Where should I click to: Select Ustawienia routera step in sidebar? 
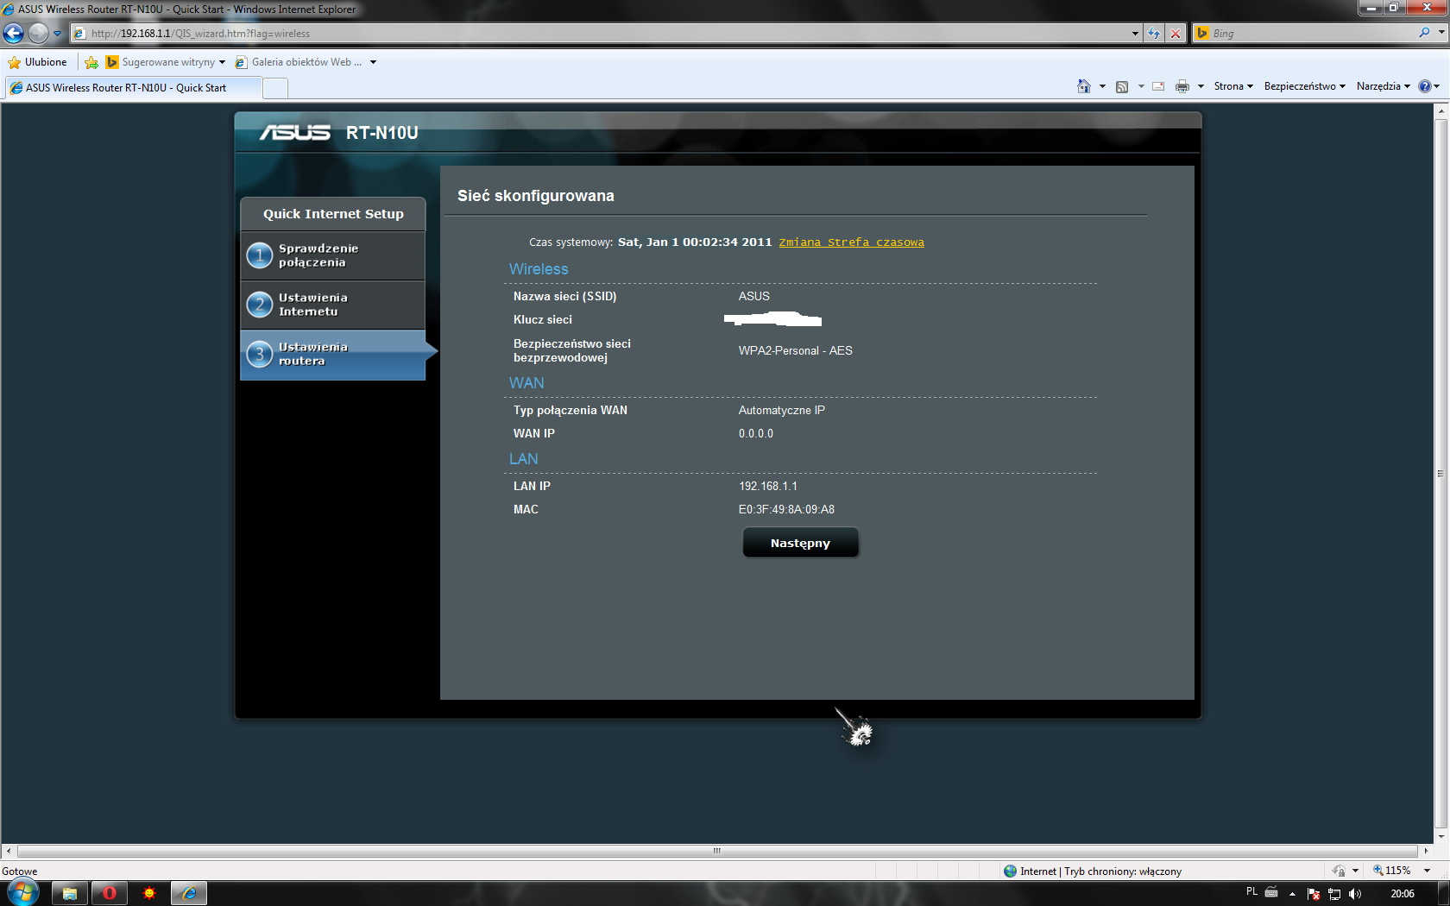coord(333,354)
